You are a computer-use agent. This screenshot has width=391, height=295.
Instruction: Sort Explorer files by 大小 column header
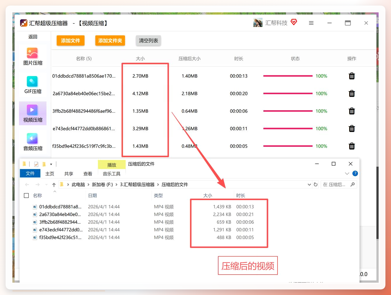point(208,196)
